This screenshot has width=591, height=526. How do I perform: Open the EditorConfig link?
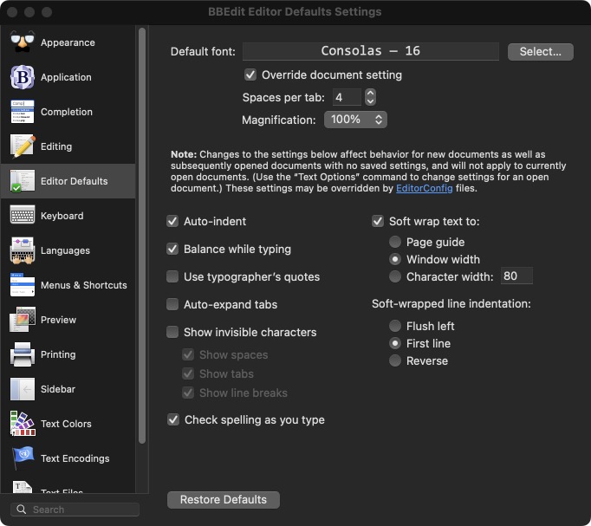coord(425,188)
